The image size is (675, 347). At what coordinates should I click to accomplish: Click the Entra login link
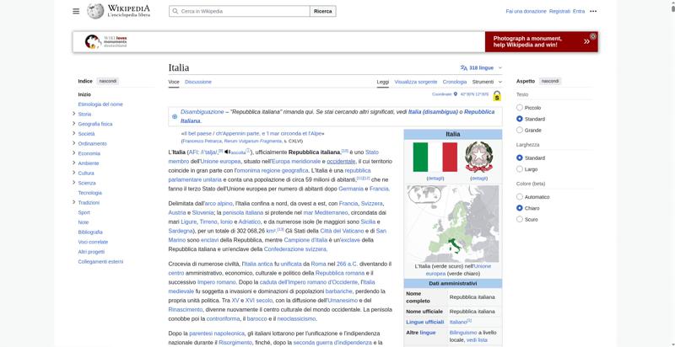pos(579,11)
